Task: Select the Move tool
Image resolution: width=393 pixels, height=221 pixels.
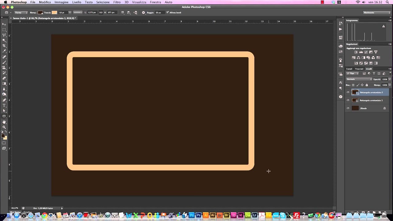Action: coord(4,24)
